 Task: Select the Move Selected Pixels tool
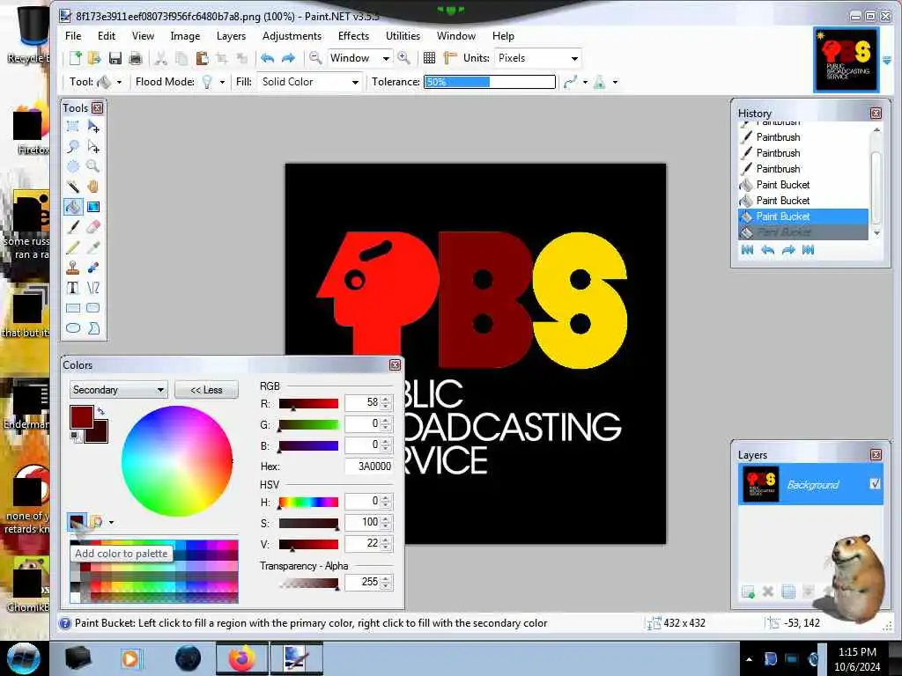(93, 126)
